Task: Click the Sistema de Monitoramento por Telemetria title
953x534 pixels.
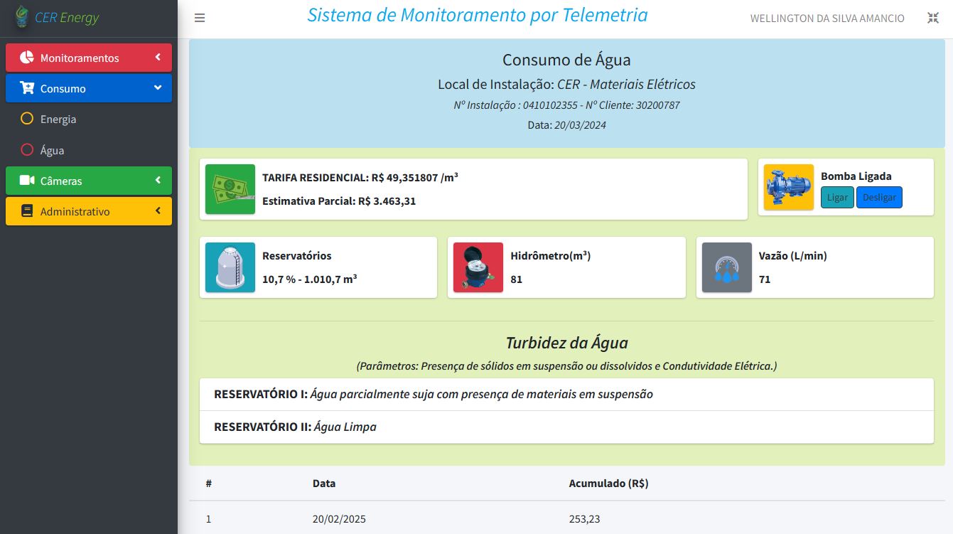Action: coord(478,15)
